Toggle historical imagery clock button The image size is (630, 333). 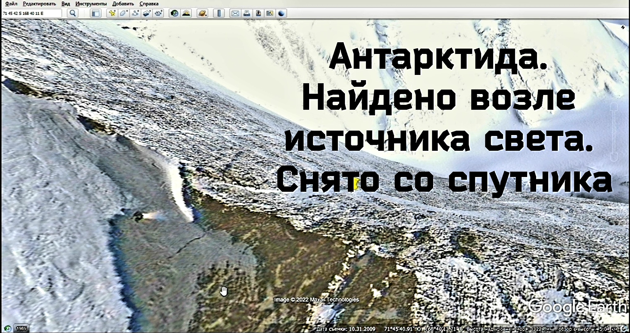tap(174, 13)
